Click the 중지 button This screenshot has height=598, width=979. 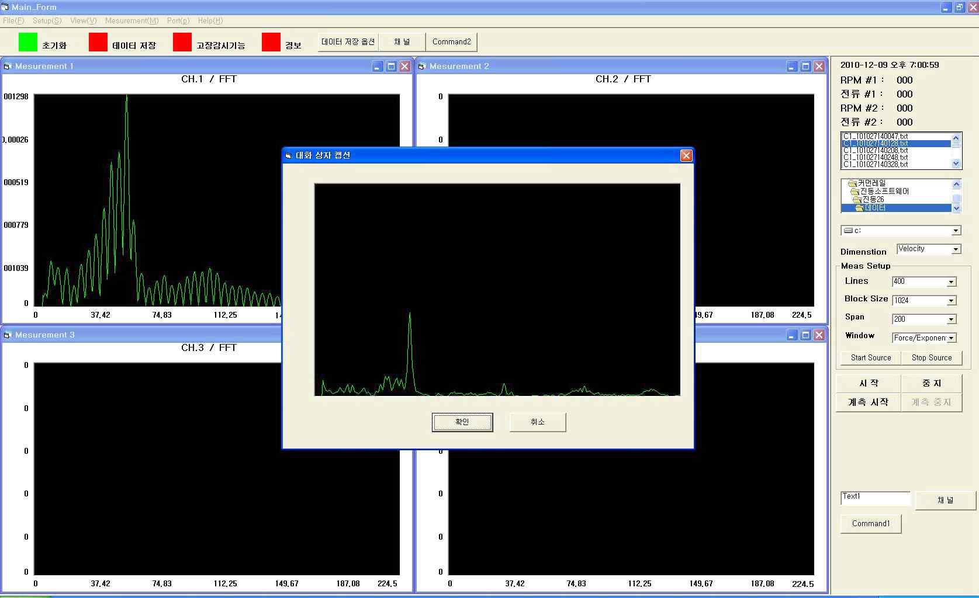[932, 383]
